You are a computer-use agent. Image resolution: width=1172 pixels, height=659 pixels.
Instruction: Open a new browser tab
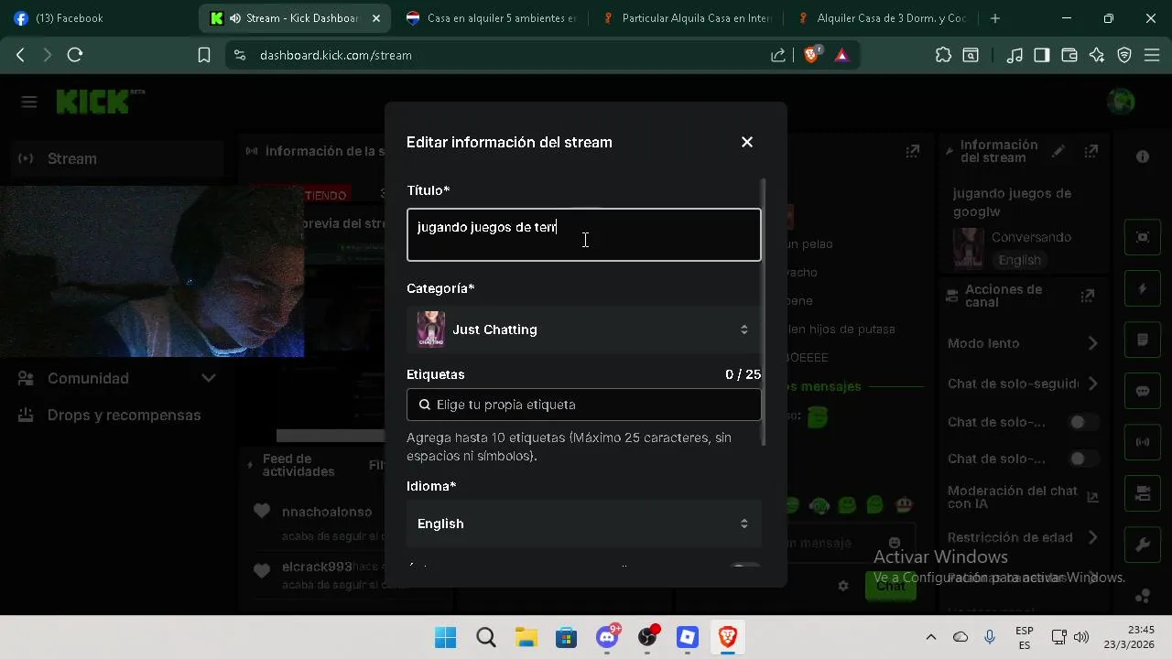tap(995, 18)
